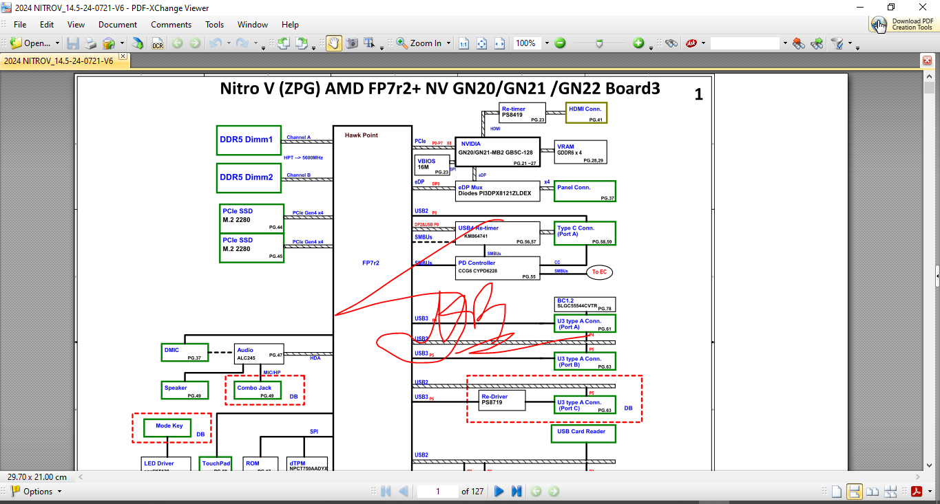The height and width of the screenshot is (504, 940).
Task: Open the Comments menu
Action: [x=171, y=24]
